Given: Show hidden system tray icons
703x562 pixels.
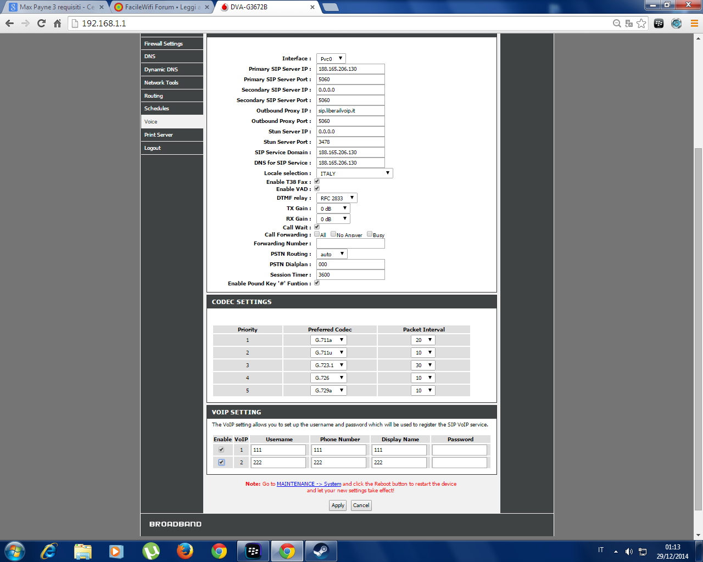Looking at the screenshot, I should tap(616, 551).
